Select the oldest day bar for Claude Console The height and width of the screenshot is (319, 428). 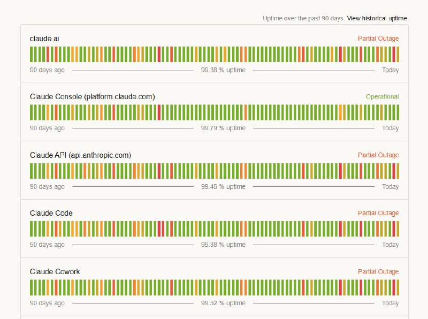tap(32, 112)
